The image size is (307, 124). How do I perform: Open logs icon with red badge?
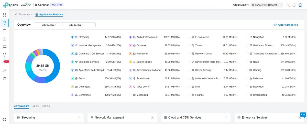click(x=5, y=63)
